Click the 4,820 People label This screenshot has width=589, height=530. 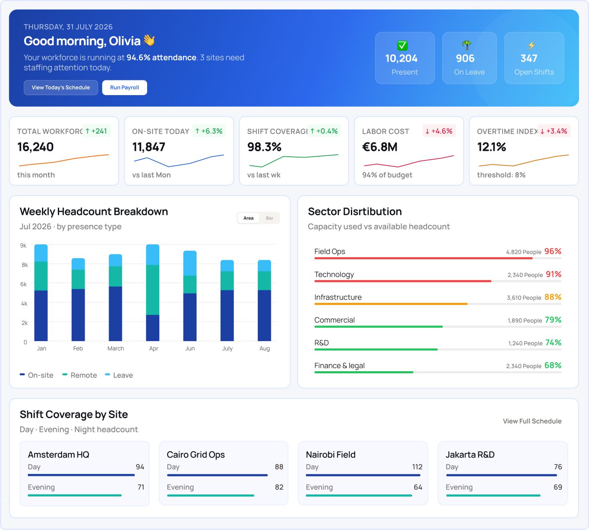coord(524,252)
